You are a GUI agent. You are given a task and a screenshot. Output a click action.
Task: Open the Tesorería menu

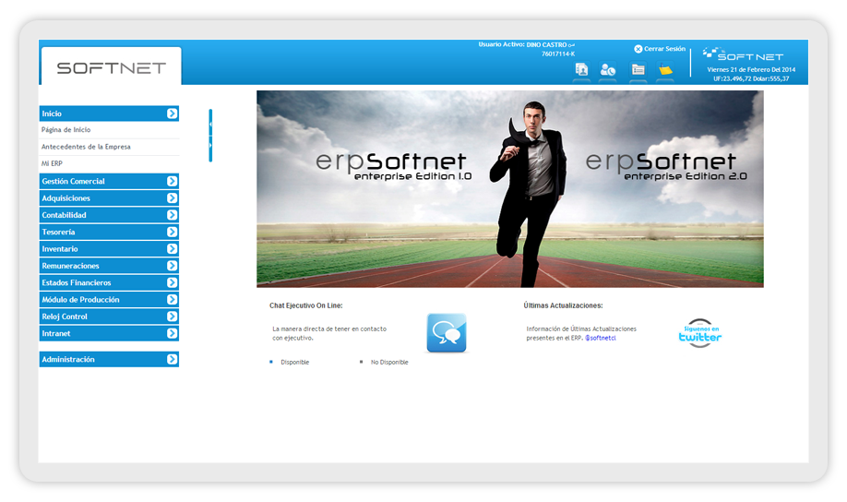tap(109, 232)
